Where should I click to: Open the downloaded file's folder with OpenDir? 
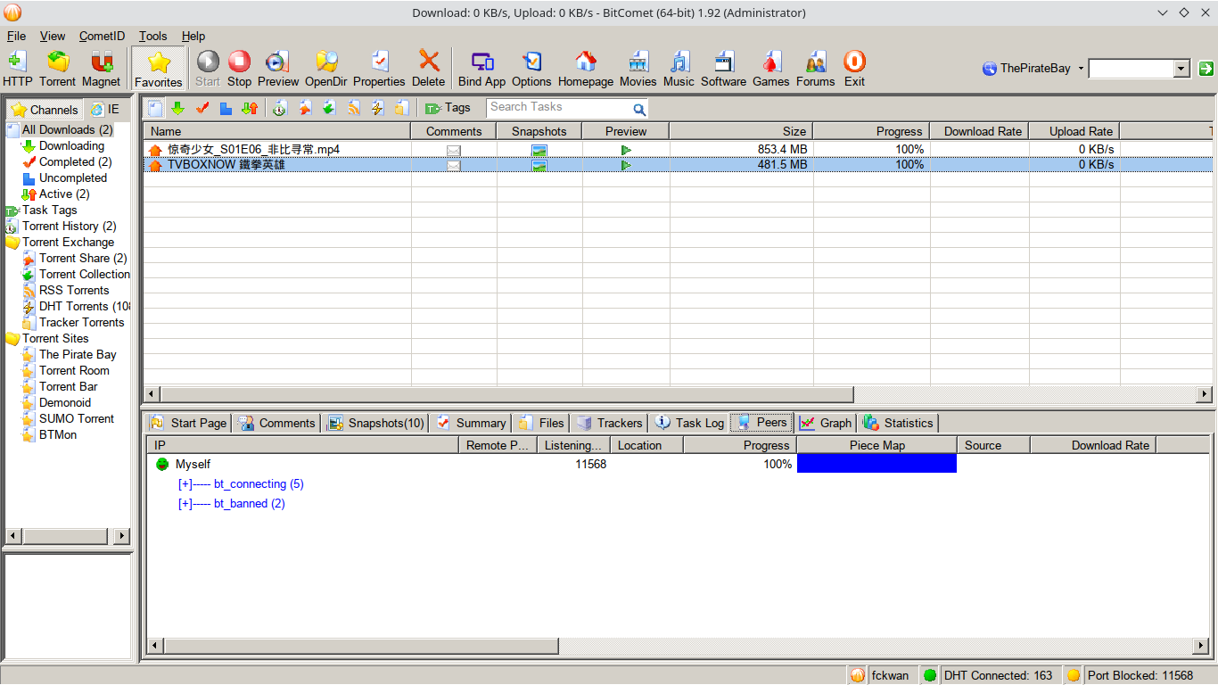326,68
